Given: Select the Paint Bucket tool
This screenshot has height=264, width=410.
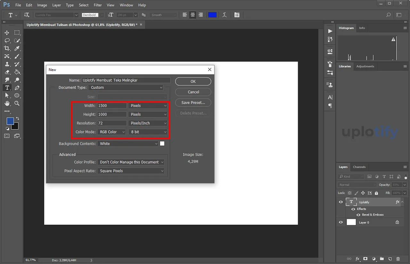Looking at the screenshot, I should coord(17,72).
